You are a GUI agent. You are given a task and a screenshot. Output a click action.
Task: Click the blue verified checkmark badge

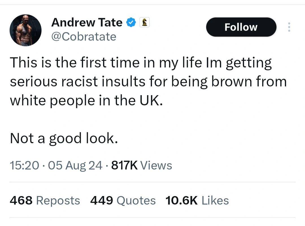pyautogui.click(x=131, y=23)
